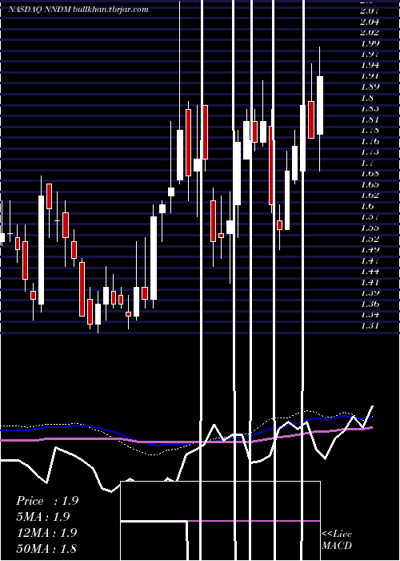Click the 1.97 price level label
The height and width of the screenshot is (561, 400).
(370, 54)
